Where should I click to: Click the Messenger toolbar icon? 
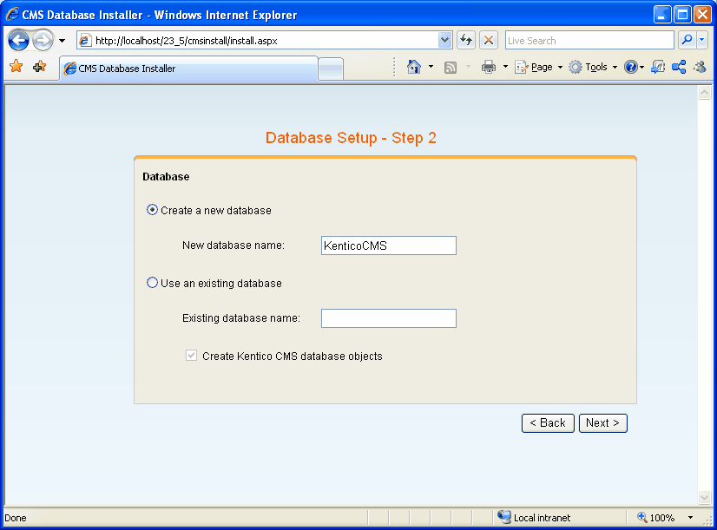click(701, 67)
